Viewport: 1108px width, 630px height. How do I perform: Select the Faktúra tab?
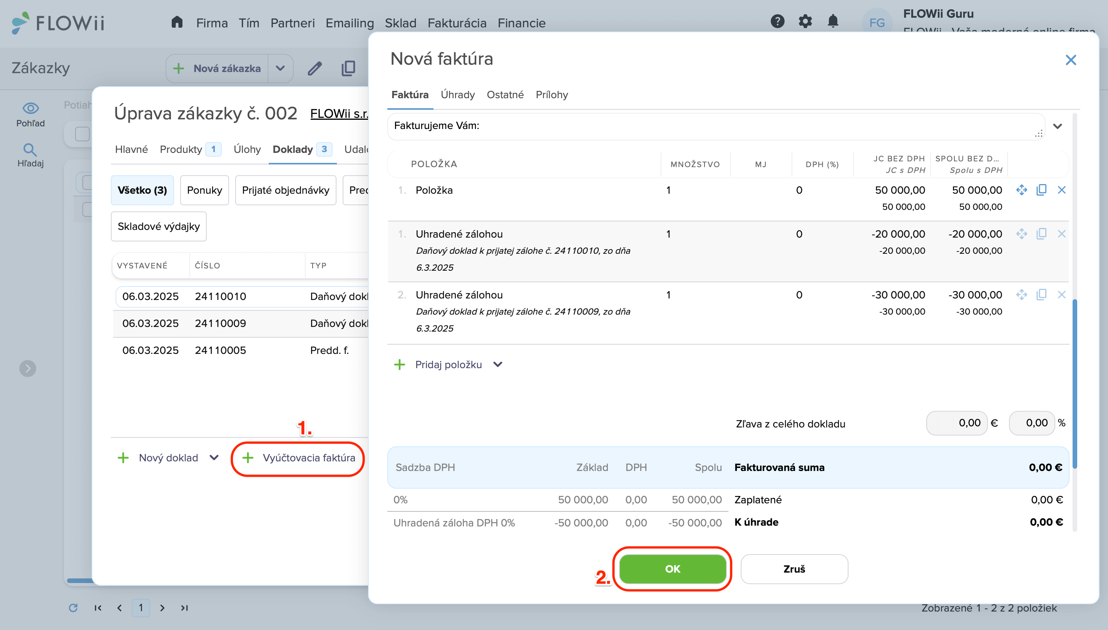(x=410, y=95)
